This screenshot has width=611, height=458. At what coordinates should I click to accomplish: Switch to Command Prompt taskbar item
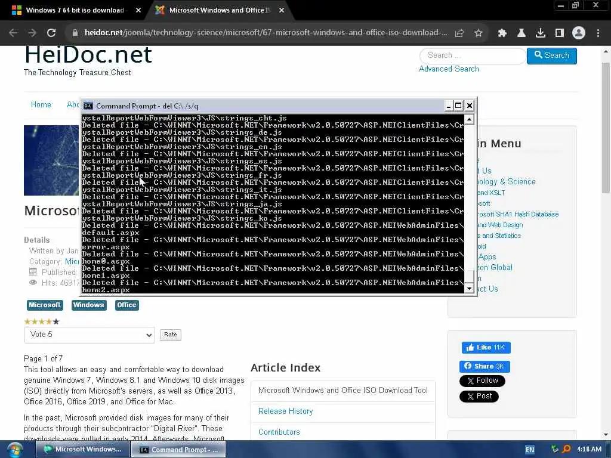click(178, 450)
